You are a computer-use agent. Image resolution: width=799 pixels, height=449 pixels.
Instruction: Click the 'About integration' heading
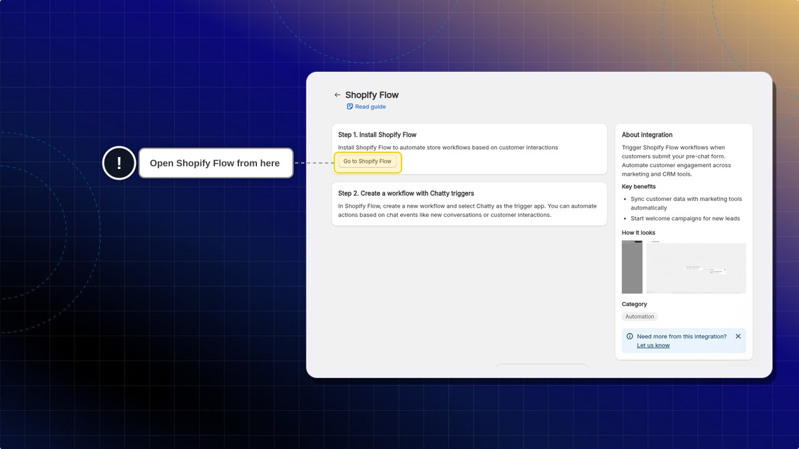(647, 135)
